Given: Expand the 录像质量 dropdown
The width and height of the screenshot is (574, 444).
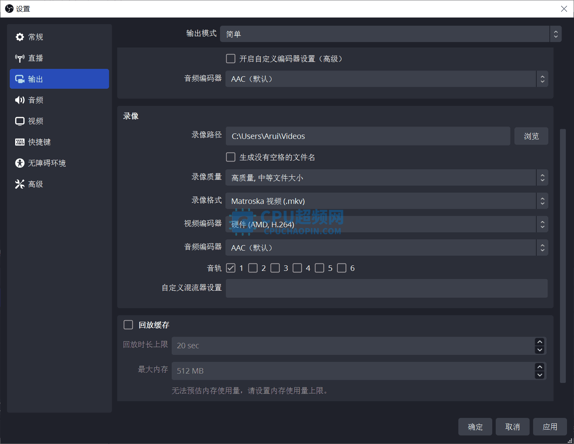Looking at the screenshot, I should click(x=386, y=178).
